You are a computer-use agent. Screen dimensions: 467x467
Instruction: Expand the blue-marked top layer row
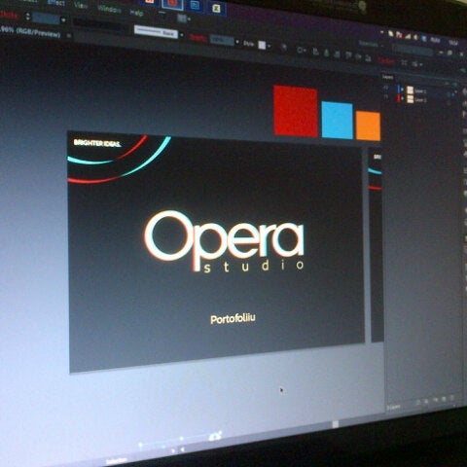click(403, 89)
